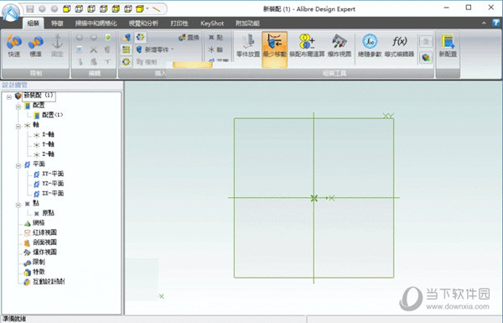Click the 置換 replace button
Screen dimensions: 503x323
pyautogui.click(x=189, y=38)
